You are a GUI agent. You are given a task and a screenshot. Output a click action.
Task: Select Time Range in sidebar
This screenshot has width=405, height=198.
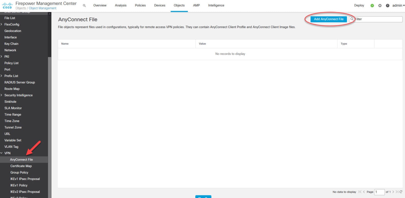click(13, 115)
